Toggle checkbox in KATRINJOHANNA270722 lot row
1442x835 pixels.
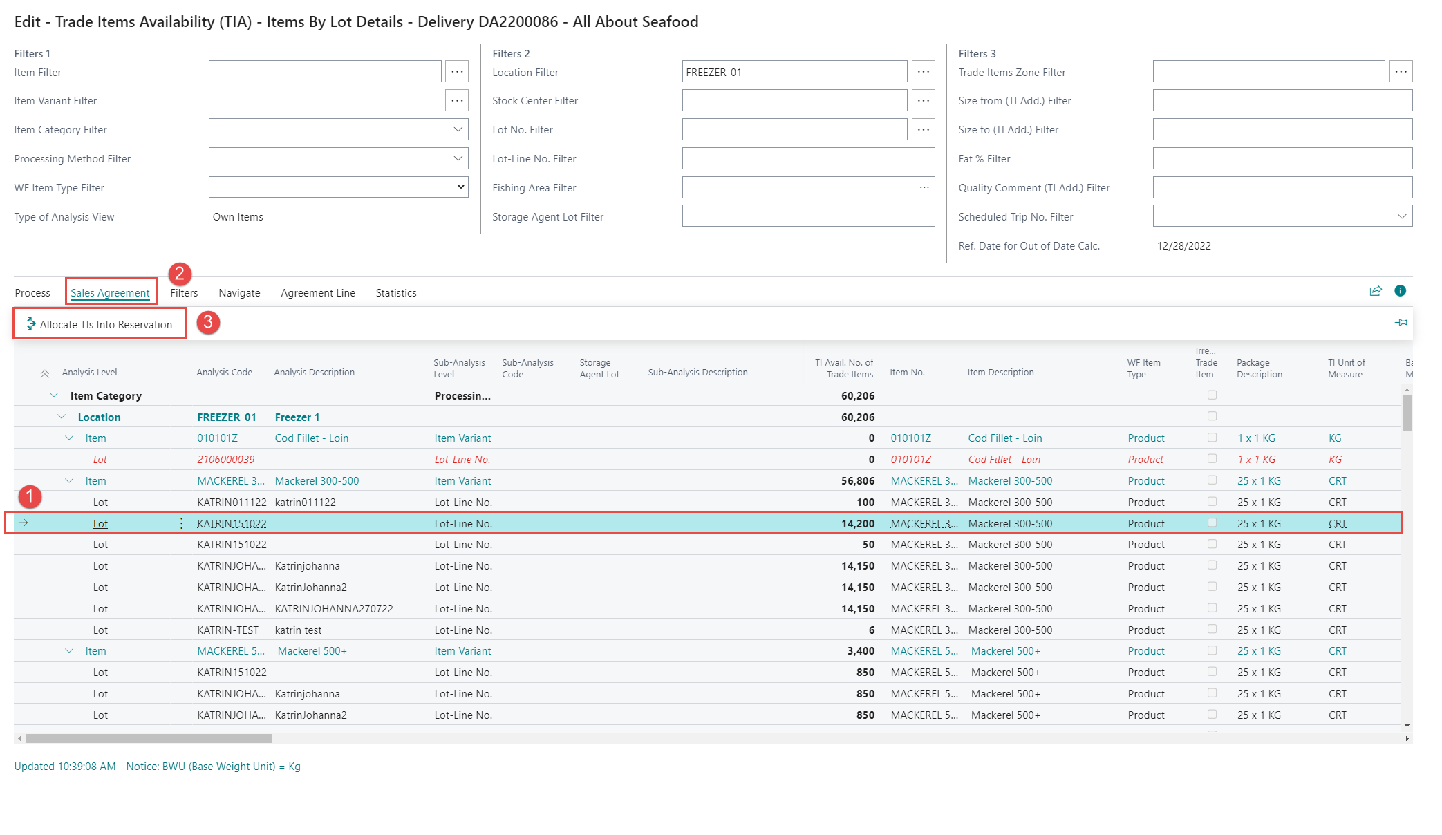click(1212, 608)
